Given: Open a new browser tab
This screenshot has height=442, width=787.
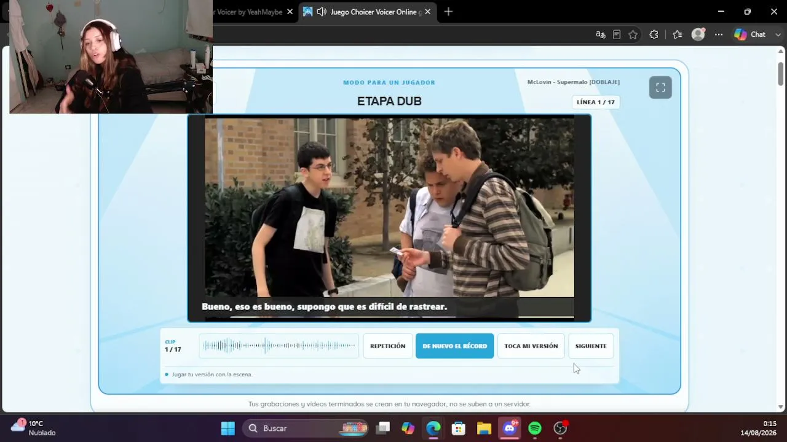Looking at the screenshot, I should pyautogui.click(x=448, y=12).
